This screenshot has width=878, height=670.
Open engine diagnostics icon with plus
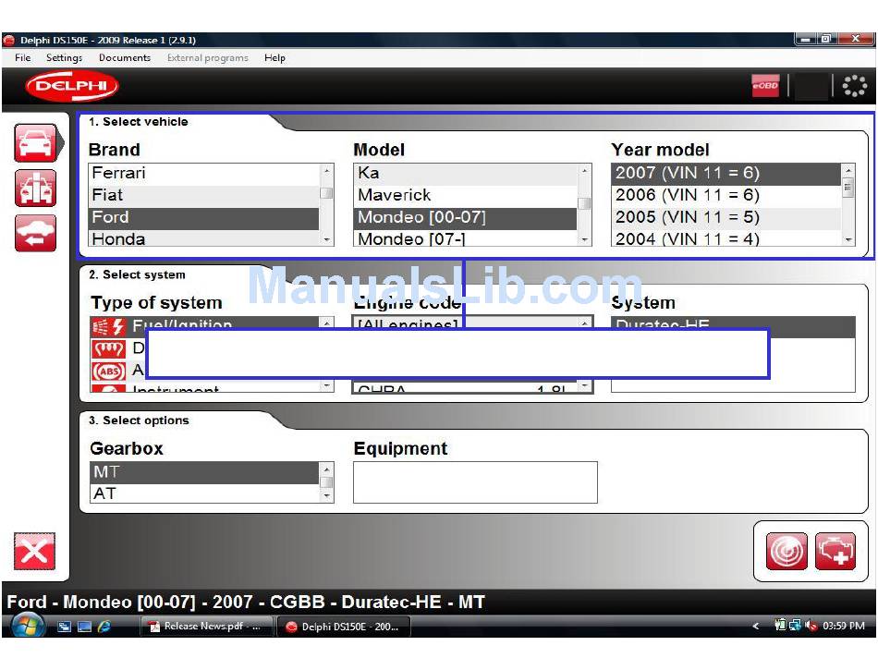pos(835,552)
